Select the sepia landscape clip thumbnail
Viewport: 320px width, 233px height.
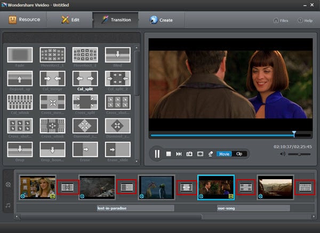(x=275, y=187)
